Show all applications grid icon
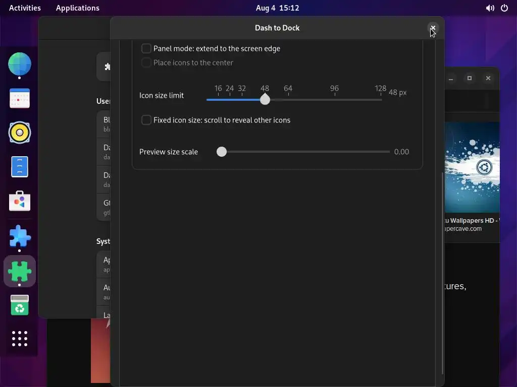The height and width of the screenshot is (387, 517). click(20, 339)
